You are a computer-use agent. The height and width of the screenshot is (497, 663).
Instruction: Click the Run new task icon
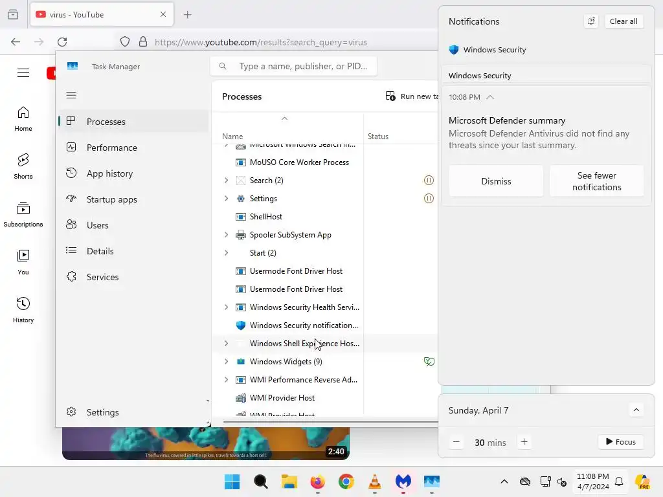tap(390, 96)
